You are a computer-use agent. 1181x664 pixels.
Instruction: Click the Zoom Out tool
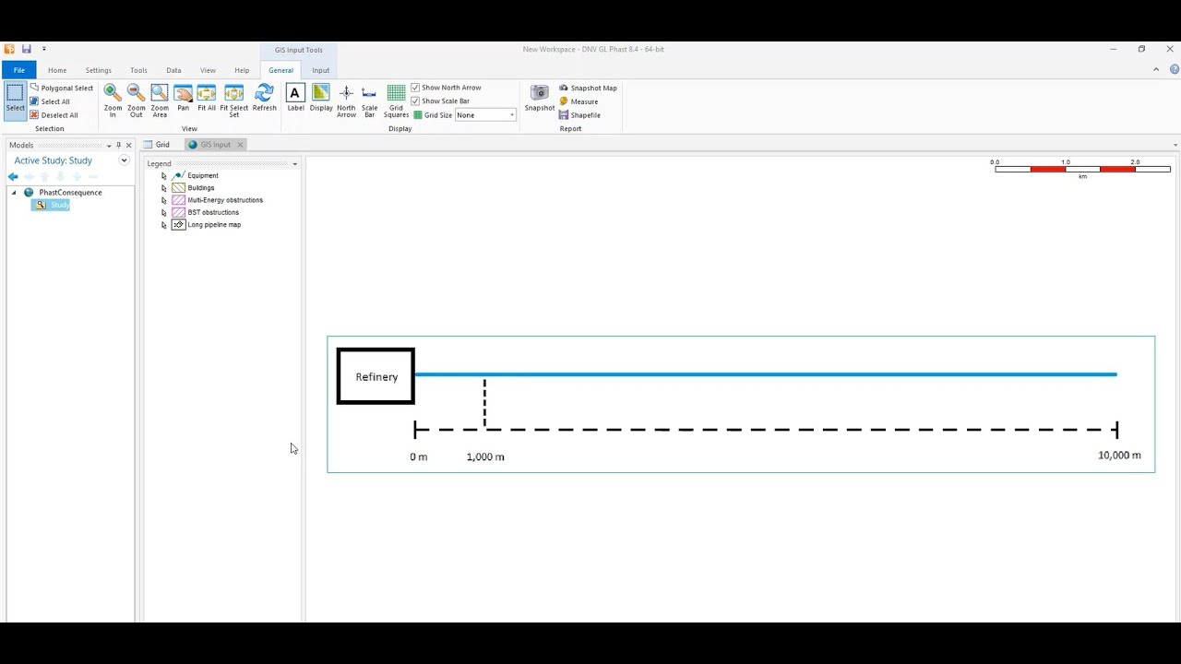(136, 100)
